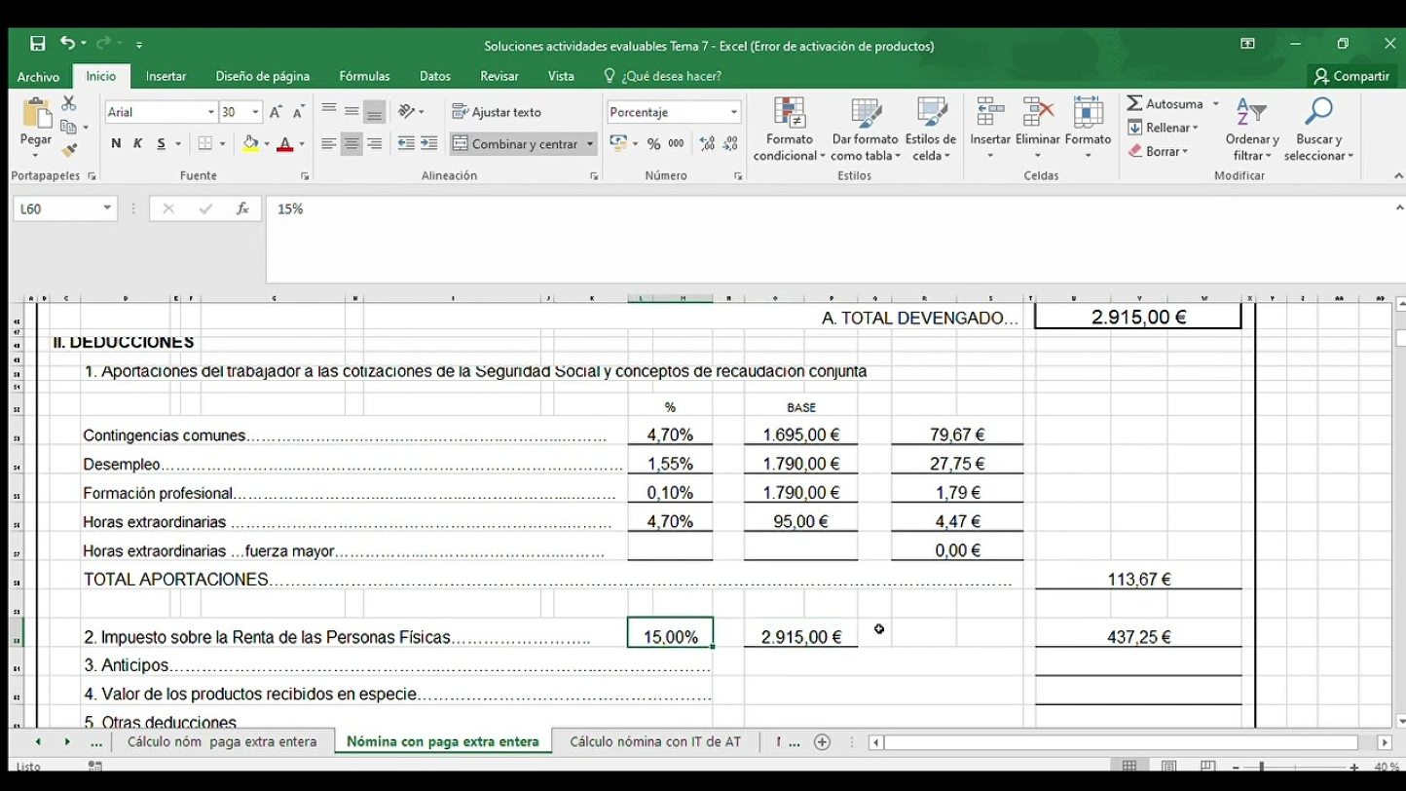Toggle bold (N) formatting
This screenshot has height=791, width=1406.
click(x=116, y=144)
